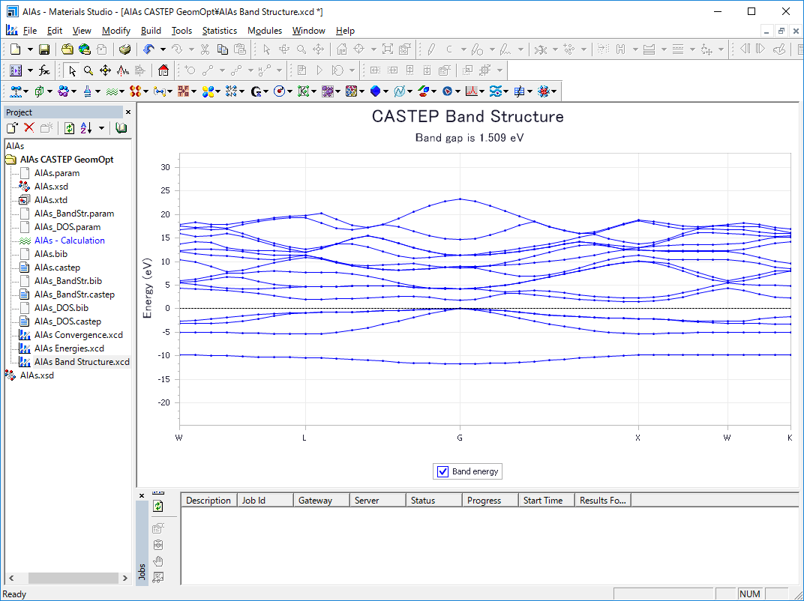Click the refresh icon in Jobs panel

coord(158,507)
